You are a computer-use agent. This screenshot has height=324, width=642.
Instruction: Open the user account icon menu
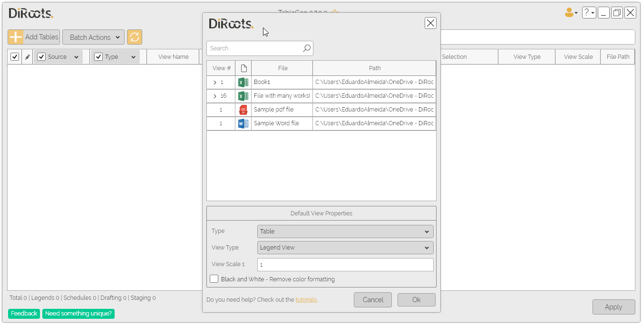[571, 13]
